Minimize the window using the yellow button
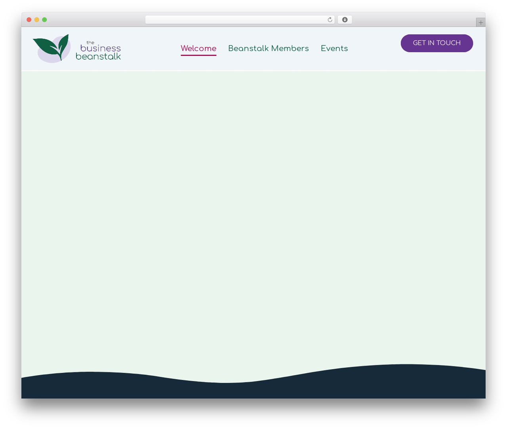Viewport: 507px width, 429px height. pos(37,20)
